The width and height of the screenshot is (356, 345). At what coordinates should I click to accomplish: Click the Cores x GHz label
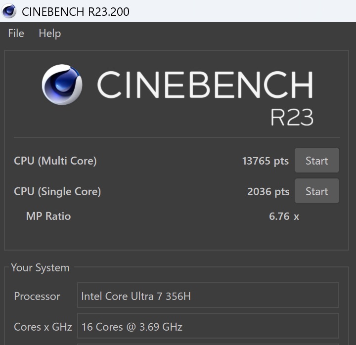point(43,327)
